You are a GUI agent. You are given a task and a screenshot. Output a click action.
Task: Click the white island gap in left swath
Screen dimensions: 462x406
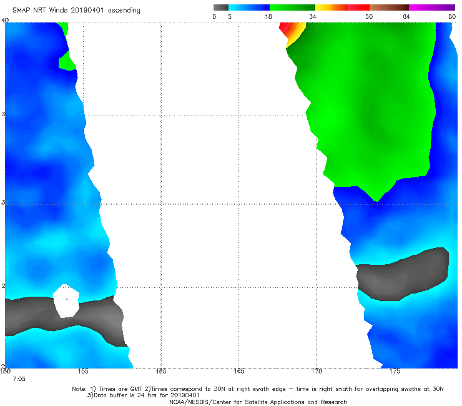pos(66,300)
